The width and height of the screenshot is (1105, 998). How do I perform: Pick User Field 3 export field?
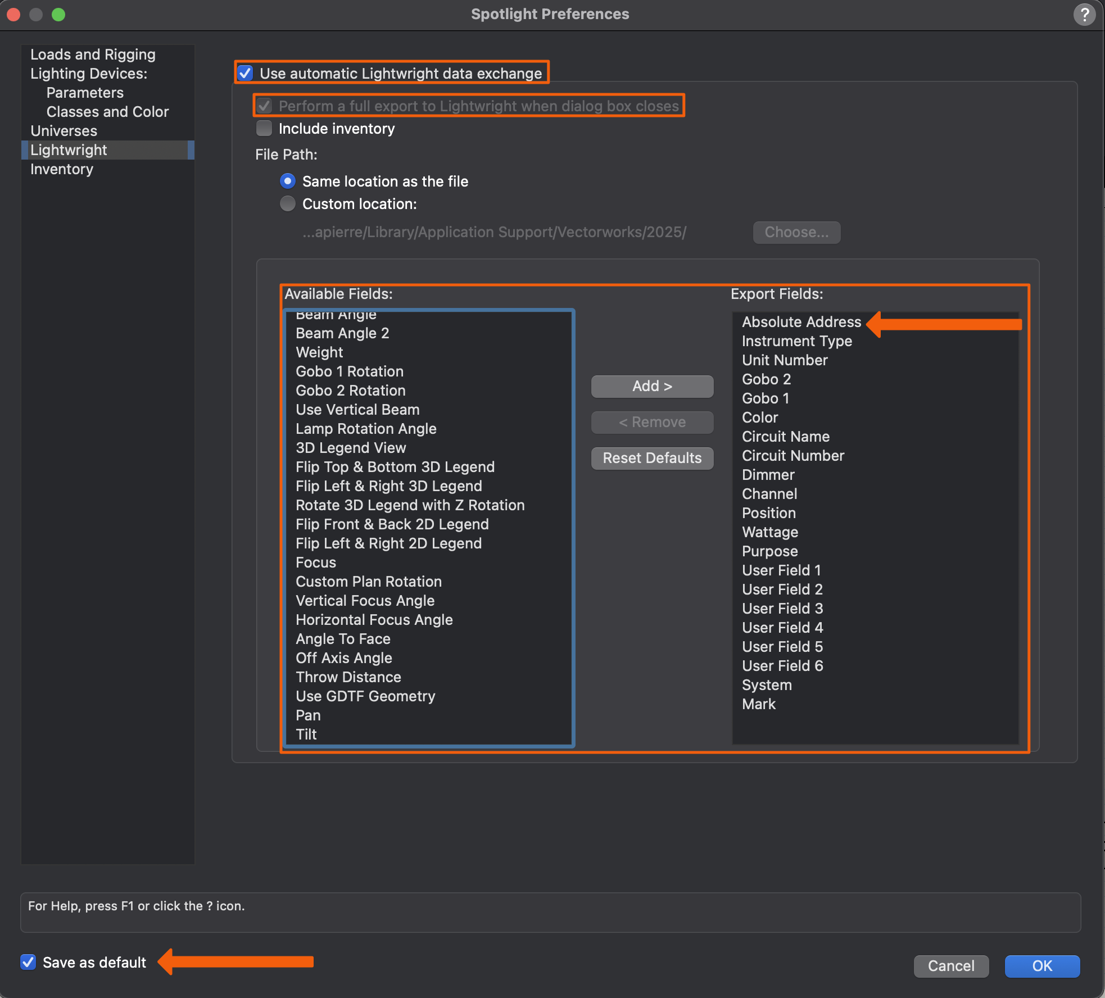click(x=782, y=609)
